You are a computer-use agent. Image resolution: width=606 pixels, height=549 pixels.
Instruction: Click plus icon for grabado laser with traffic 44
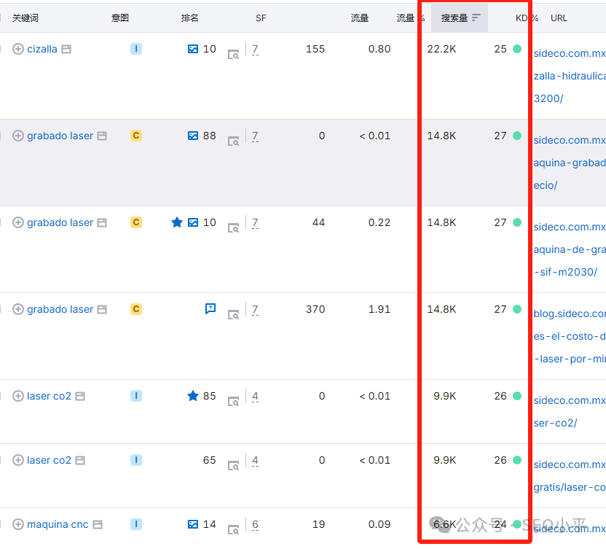tap(17, 222)
